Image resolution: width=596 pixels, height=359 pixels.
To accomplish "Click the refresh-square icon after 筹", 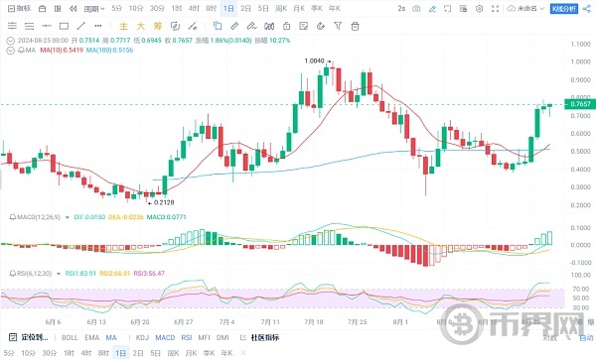I will [x=175, y=26].
